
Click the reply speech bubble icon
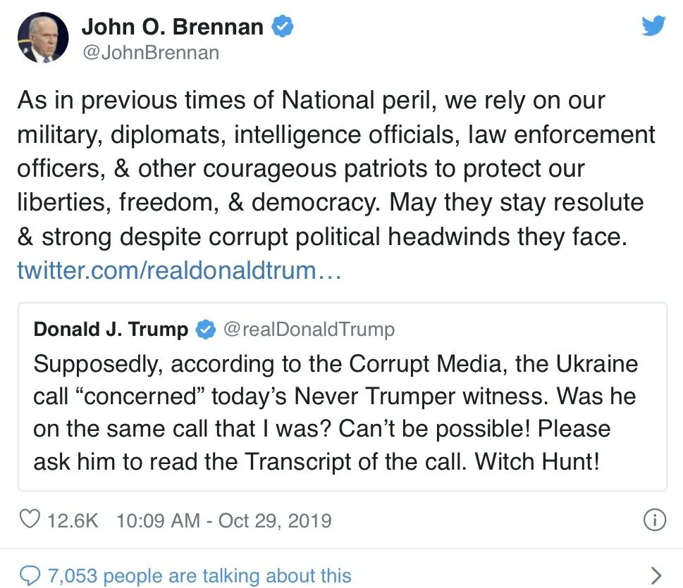[x=30, y=575]
